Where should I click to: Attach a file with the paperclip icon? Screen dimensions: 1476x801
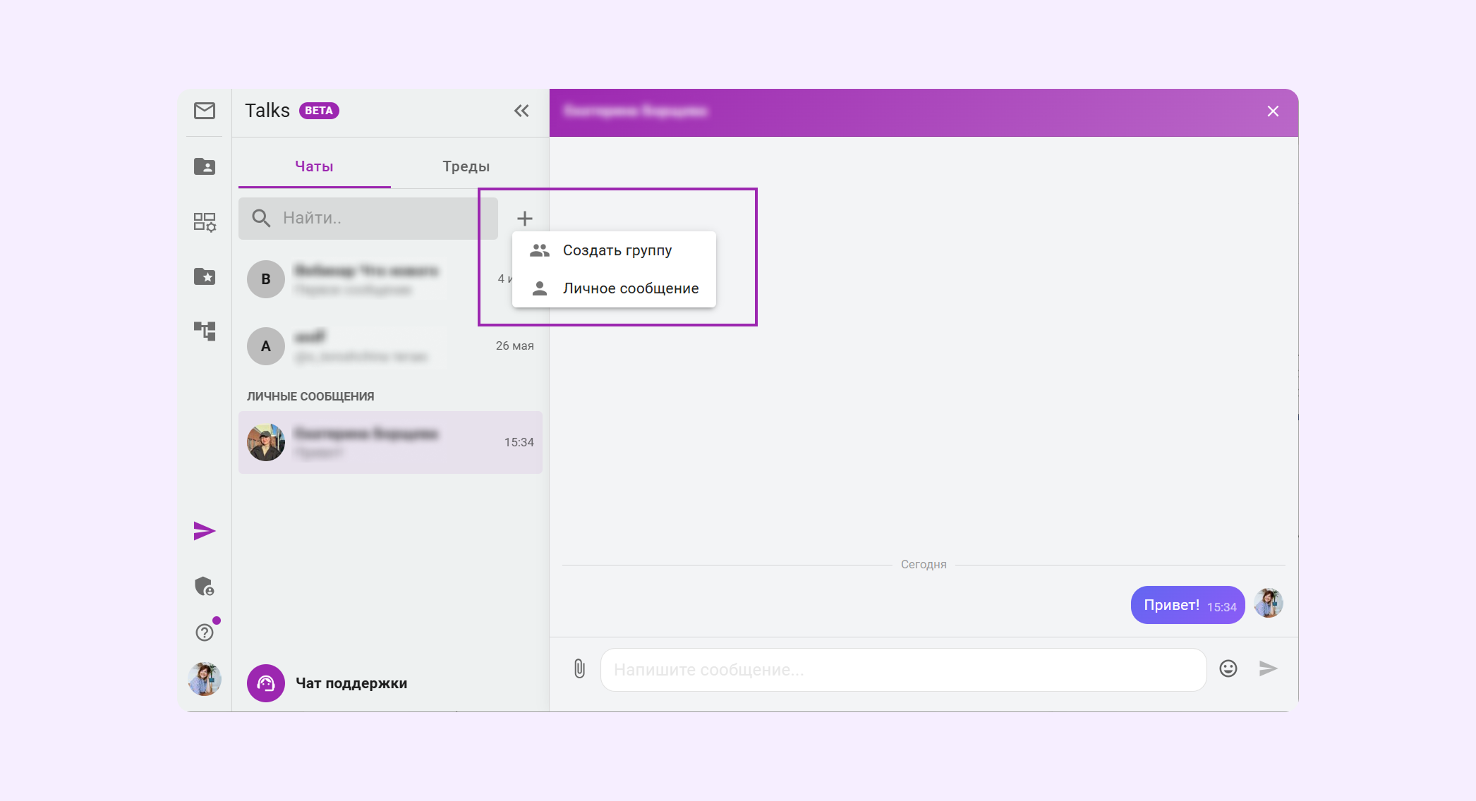(x=579, y=668)
